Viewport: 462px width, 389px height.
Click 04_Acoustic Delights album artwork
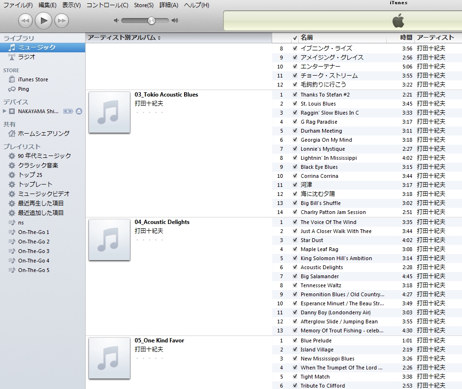[109, 239]
